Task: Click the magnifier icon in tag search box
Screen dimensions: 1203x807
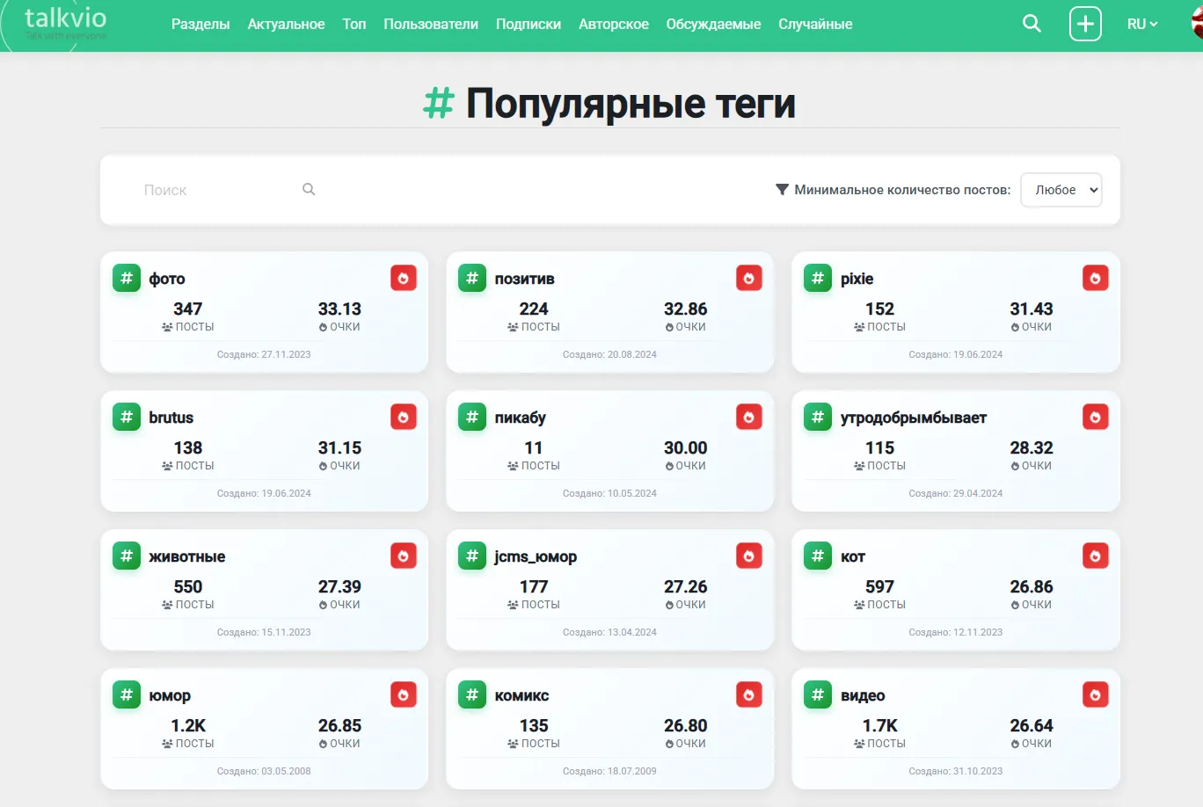Action: pyautogui.click(x=309, y=189)
